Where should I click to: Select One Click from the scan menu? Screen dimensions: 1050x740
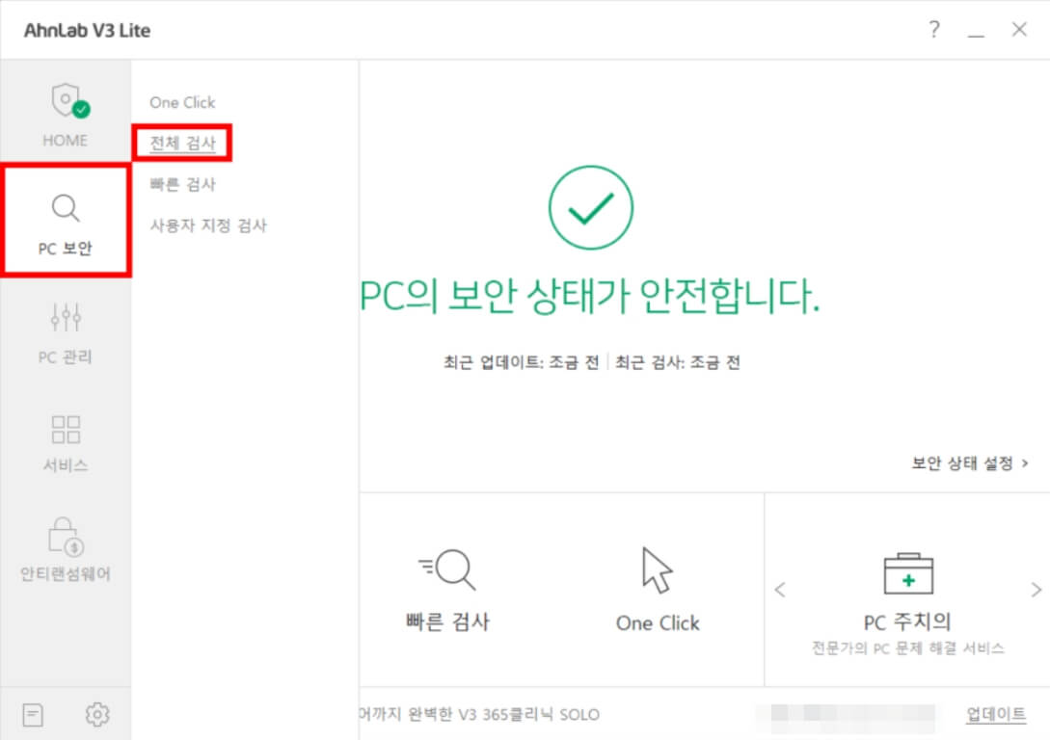coord(182,101)
